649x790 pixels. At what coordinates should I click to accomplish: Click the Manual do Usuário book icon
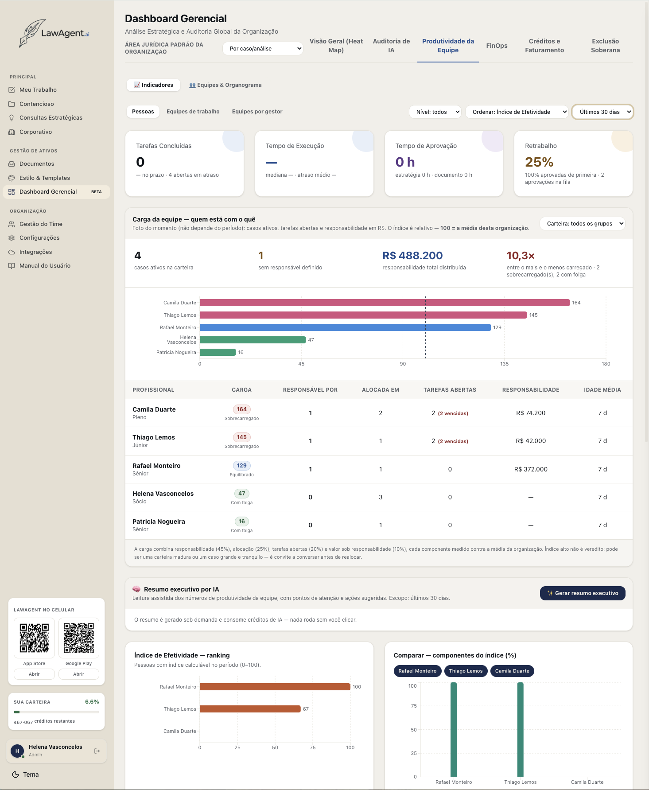coord(12,266)
